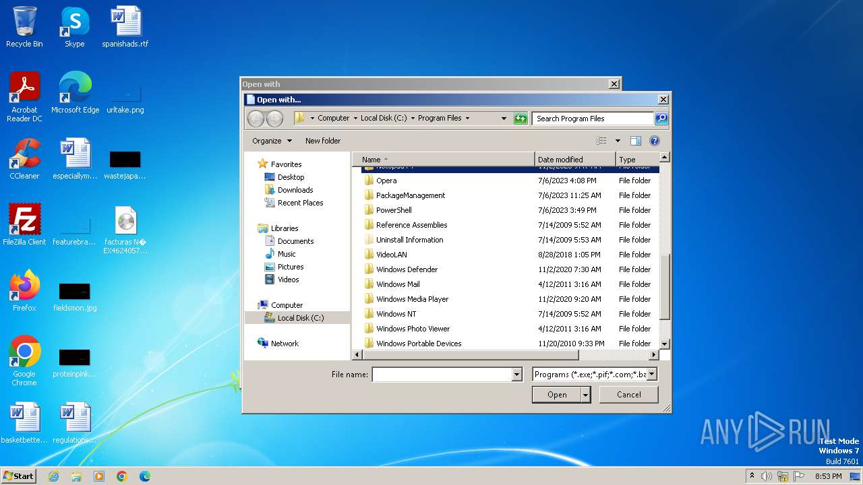Select Videos library in navigation pane

tap(288, 280)
